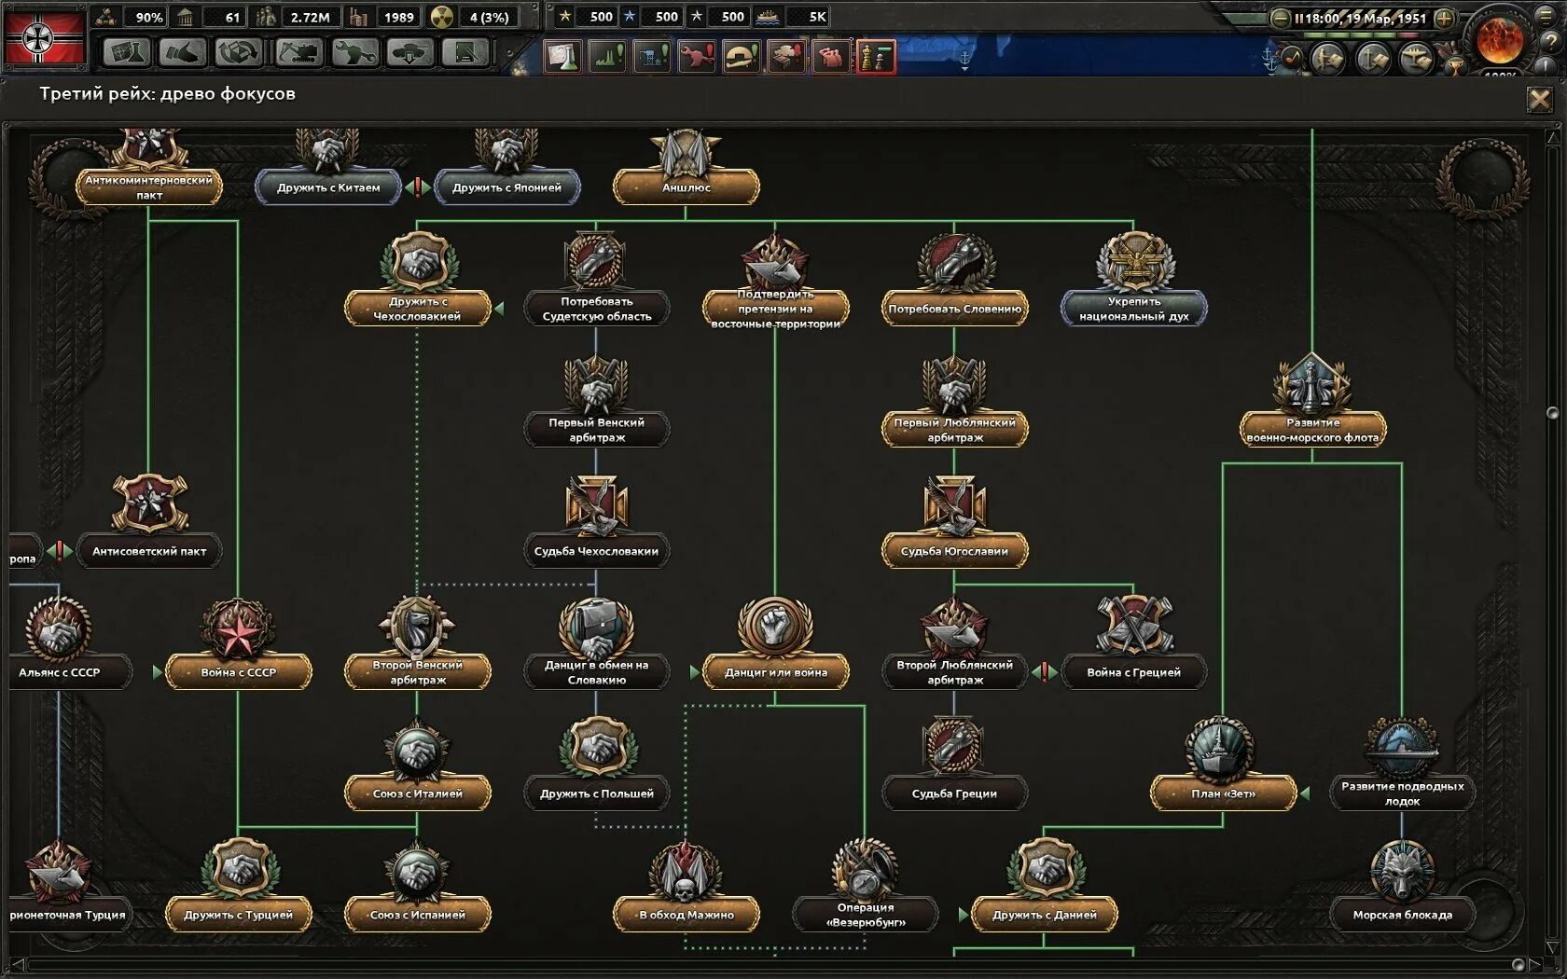Click «Война с СССР» red star focus
Viewport: 1567px width, 979px height.
239,672
